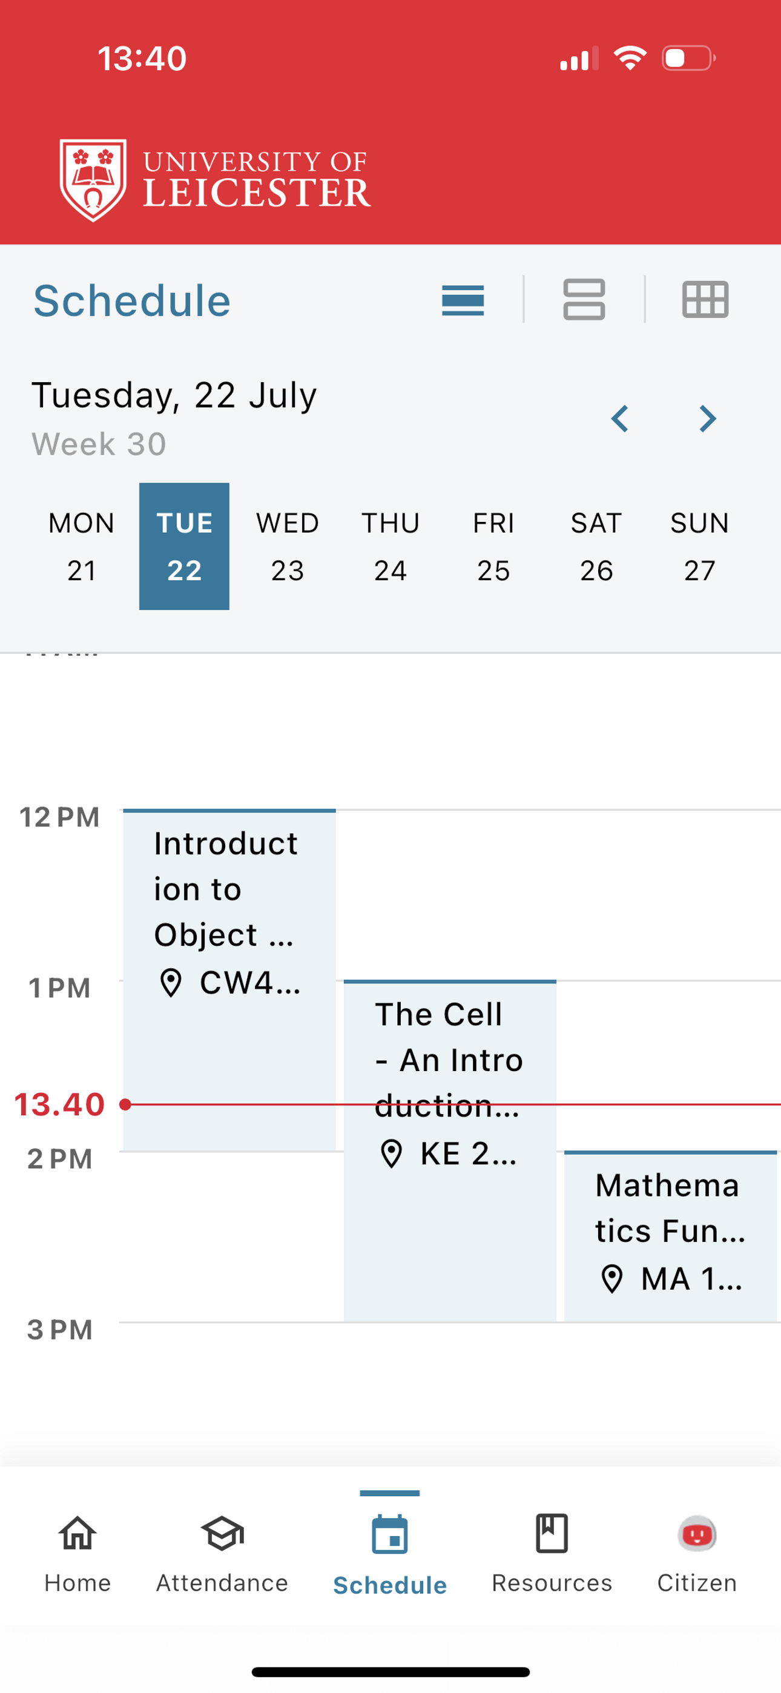The image size is (781, 1693).
Task: Select Sunday 27 in the week strip
Action: pyautogui.click(x=699, y=546)
